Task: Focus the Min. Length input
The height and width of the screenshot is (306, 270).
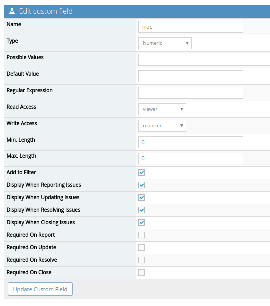Action: pos(190,142)
